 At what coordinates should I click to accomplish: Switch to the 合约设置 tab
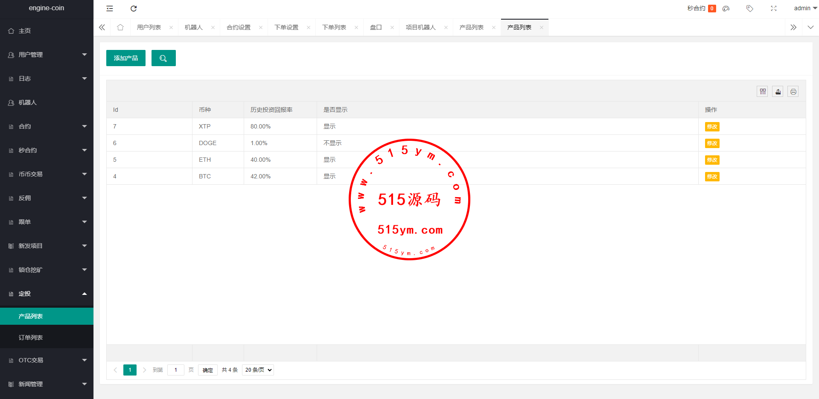point(239,27)
